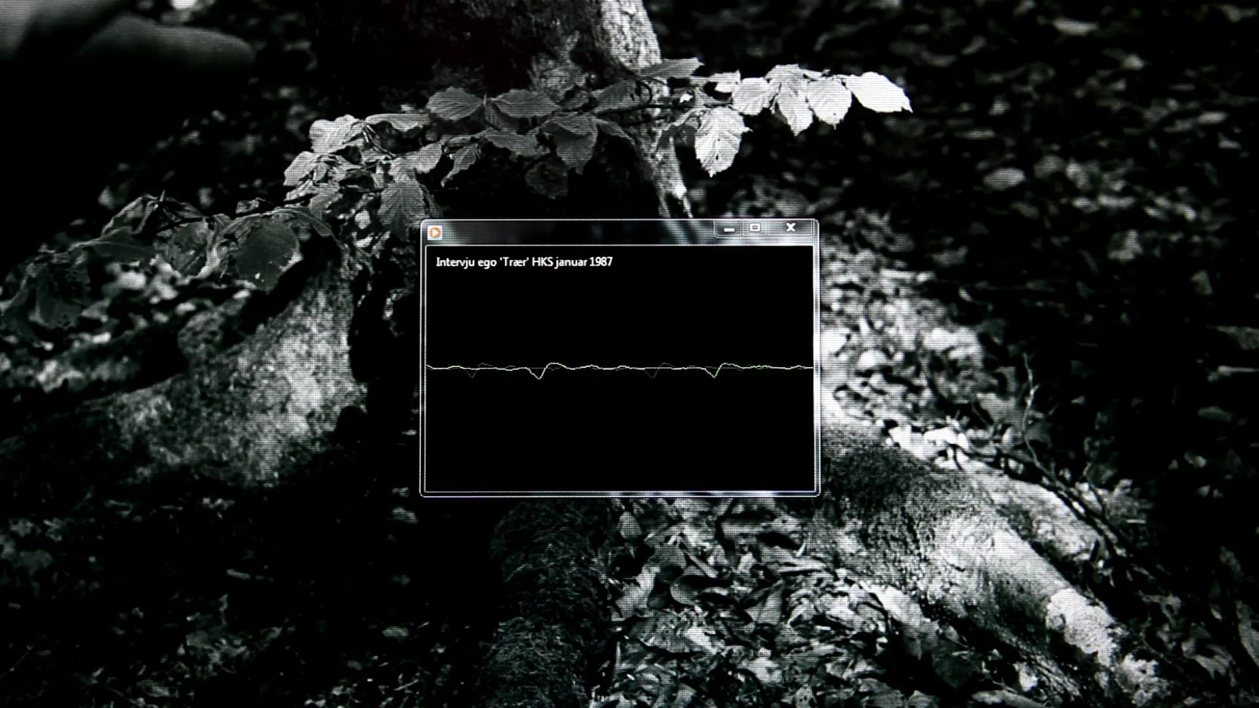Click the word 'Trær' in the title
Screen dimensions: 1259x708
(x=514, y=262)
